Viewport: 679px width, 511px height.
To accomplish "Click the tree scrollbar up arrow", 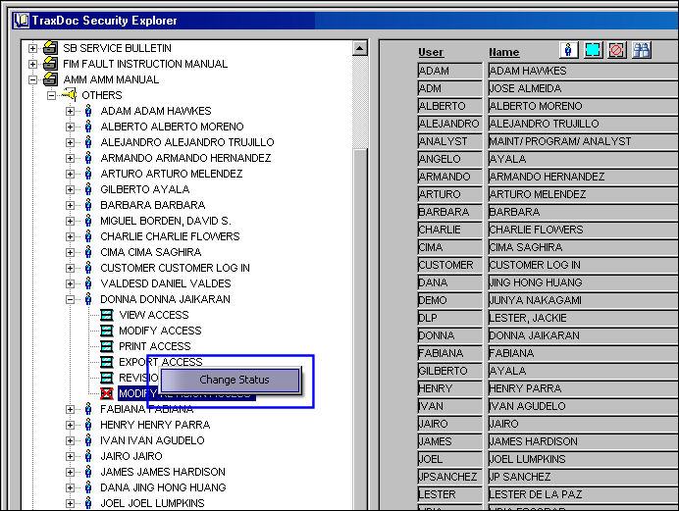I will 360,48.
